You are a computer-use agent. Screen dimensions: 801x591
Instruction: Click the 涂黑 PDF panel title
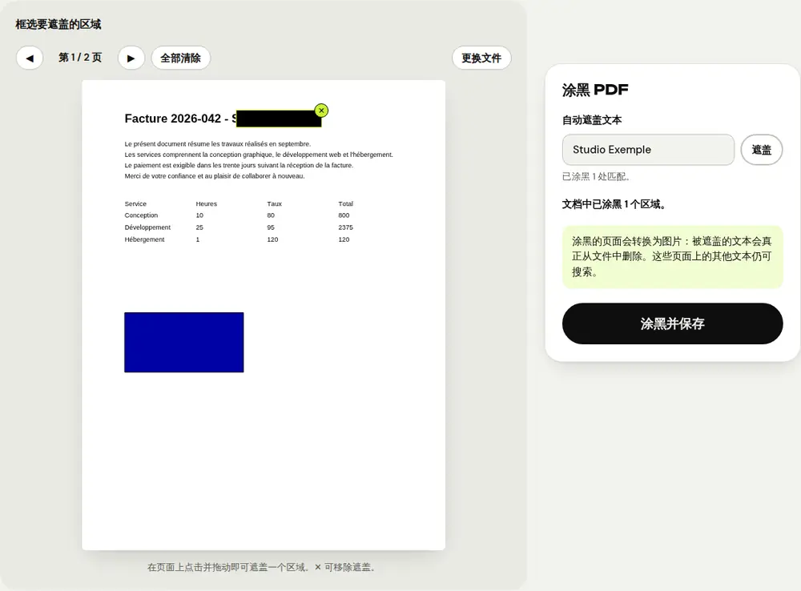pyautogui.click(x=595, y=90)
